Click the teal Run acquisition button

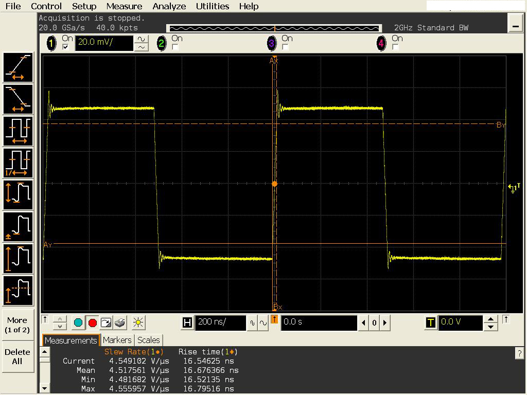pos(78,323)
